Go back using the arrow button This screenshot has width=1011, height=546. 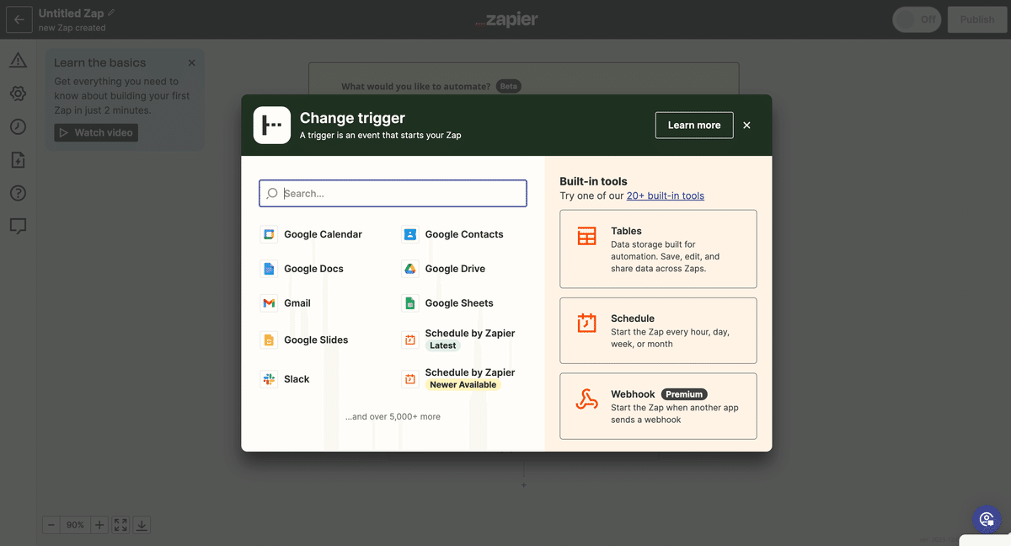point(19,19)
